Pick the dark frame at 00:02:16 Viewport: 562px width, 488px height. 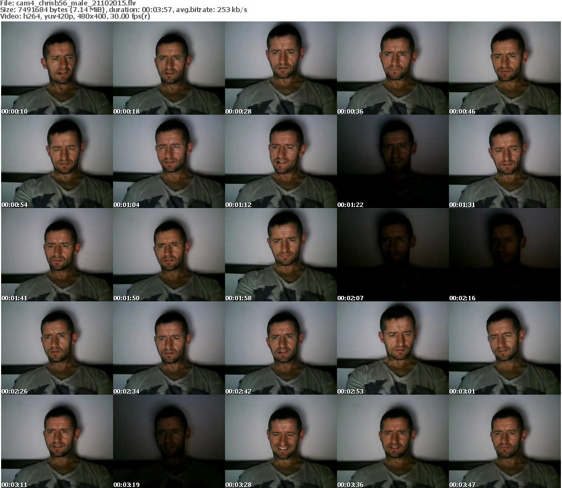(x=505, y=255)
